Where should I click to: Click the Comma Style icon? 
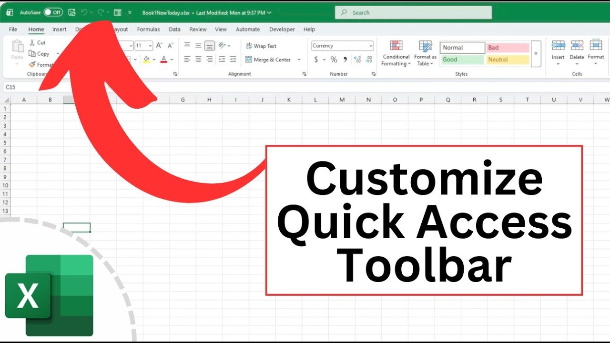[345, 60]
